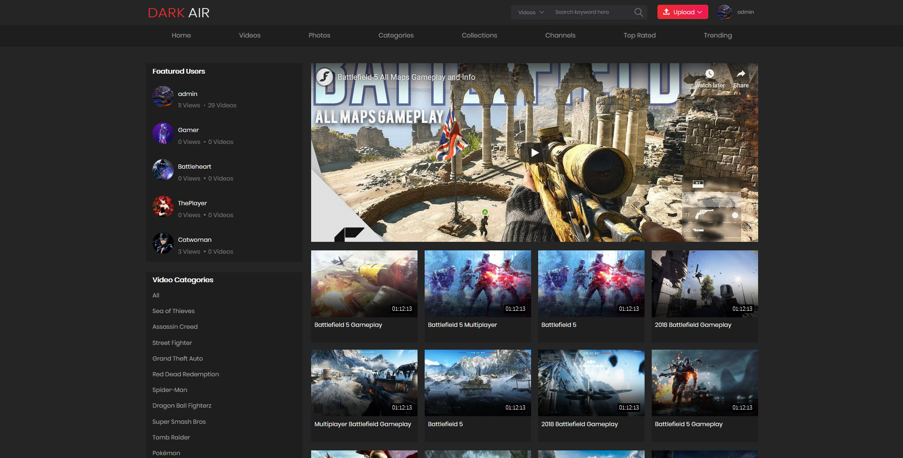Select Tomb Raider category
Viewport: 903px width, 458px height.
171,437
